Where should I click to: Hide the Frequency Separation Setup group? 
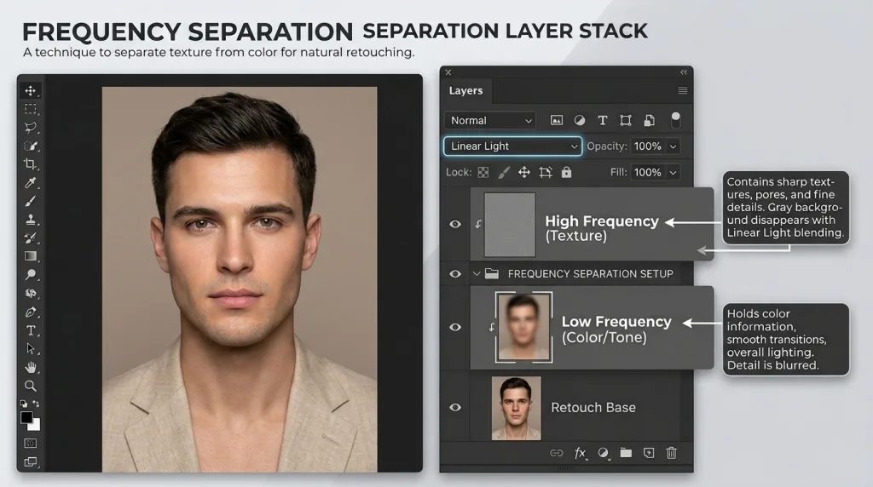(455, 273)
